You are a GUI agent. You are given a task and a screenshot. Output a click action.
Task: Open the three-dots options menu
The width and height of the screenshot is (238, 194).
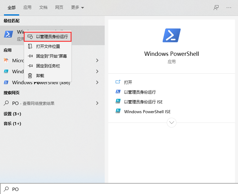pyautogui.click(x=229, y=8)
